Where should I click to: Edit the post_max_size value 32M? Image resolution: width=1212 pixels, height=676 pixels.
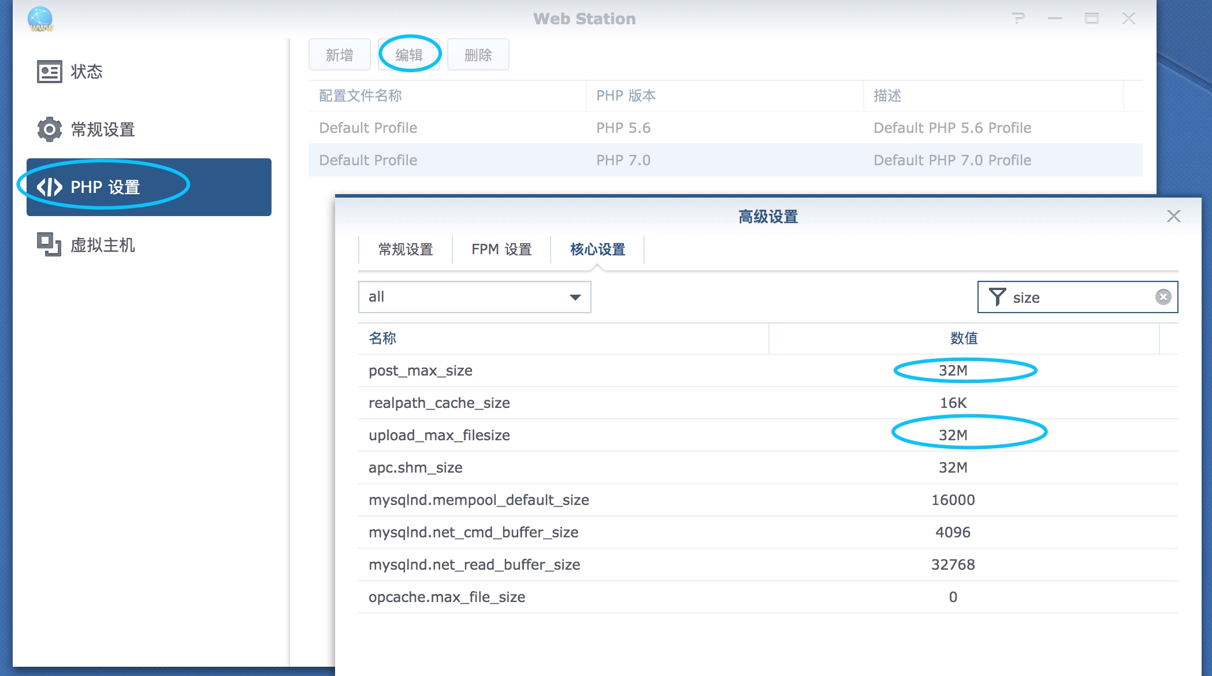[x=953, y=370]
